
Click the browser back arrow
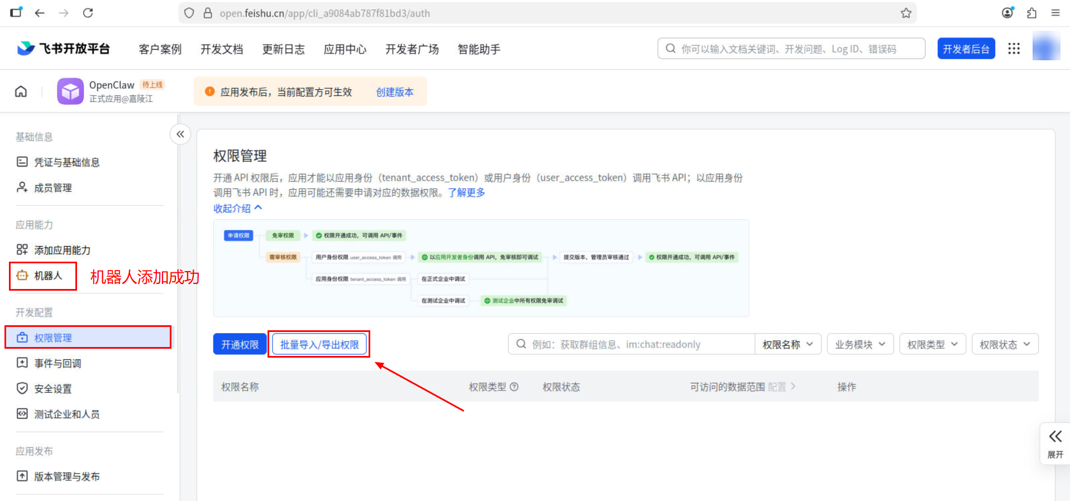[x=40, y=13]
